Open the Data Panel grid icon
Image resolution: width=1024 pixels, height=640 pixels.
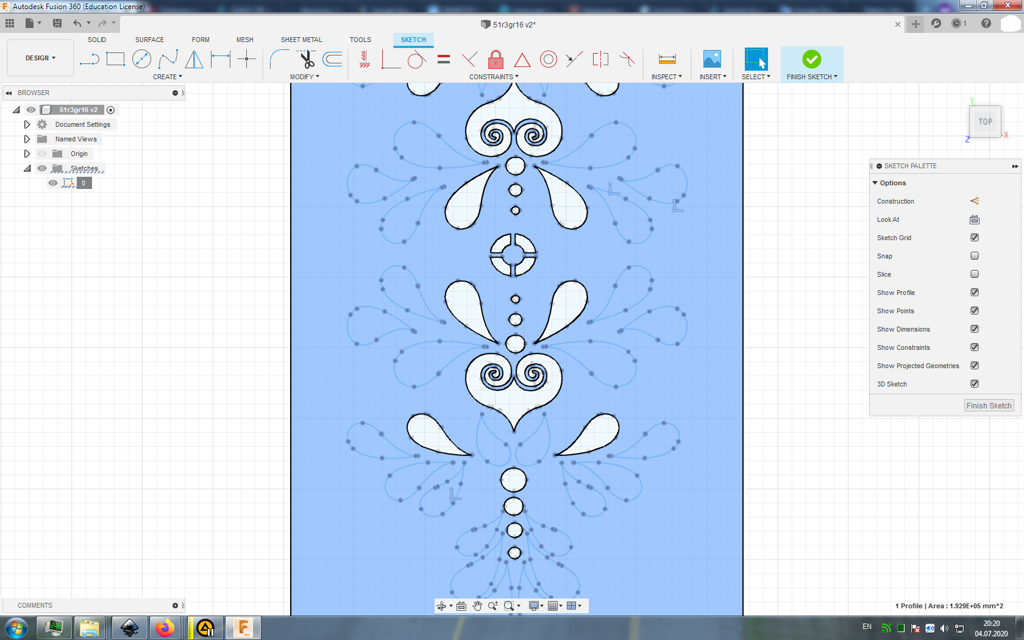(x=10, y=23)
